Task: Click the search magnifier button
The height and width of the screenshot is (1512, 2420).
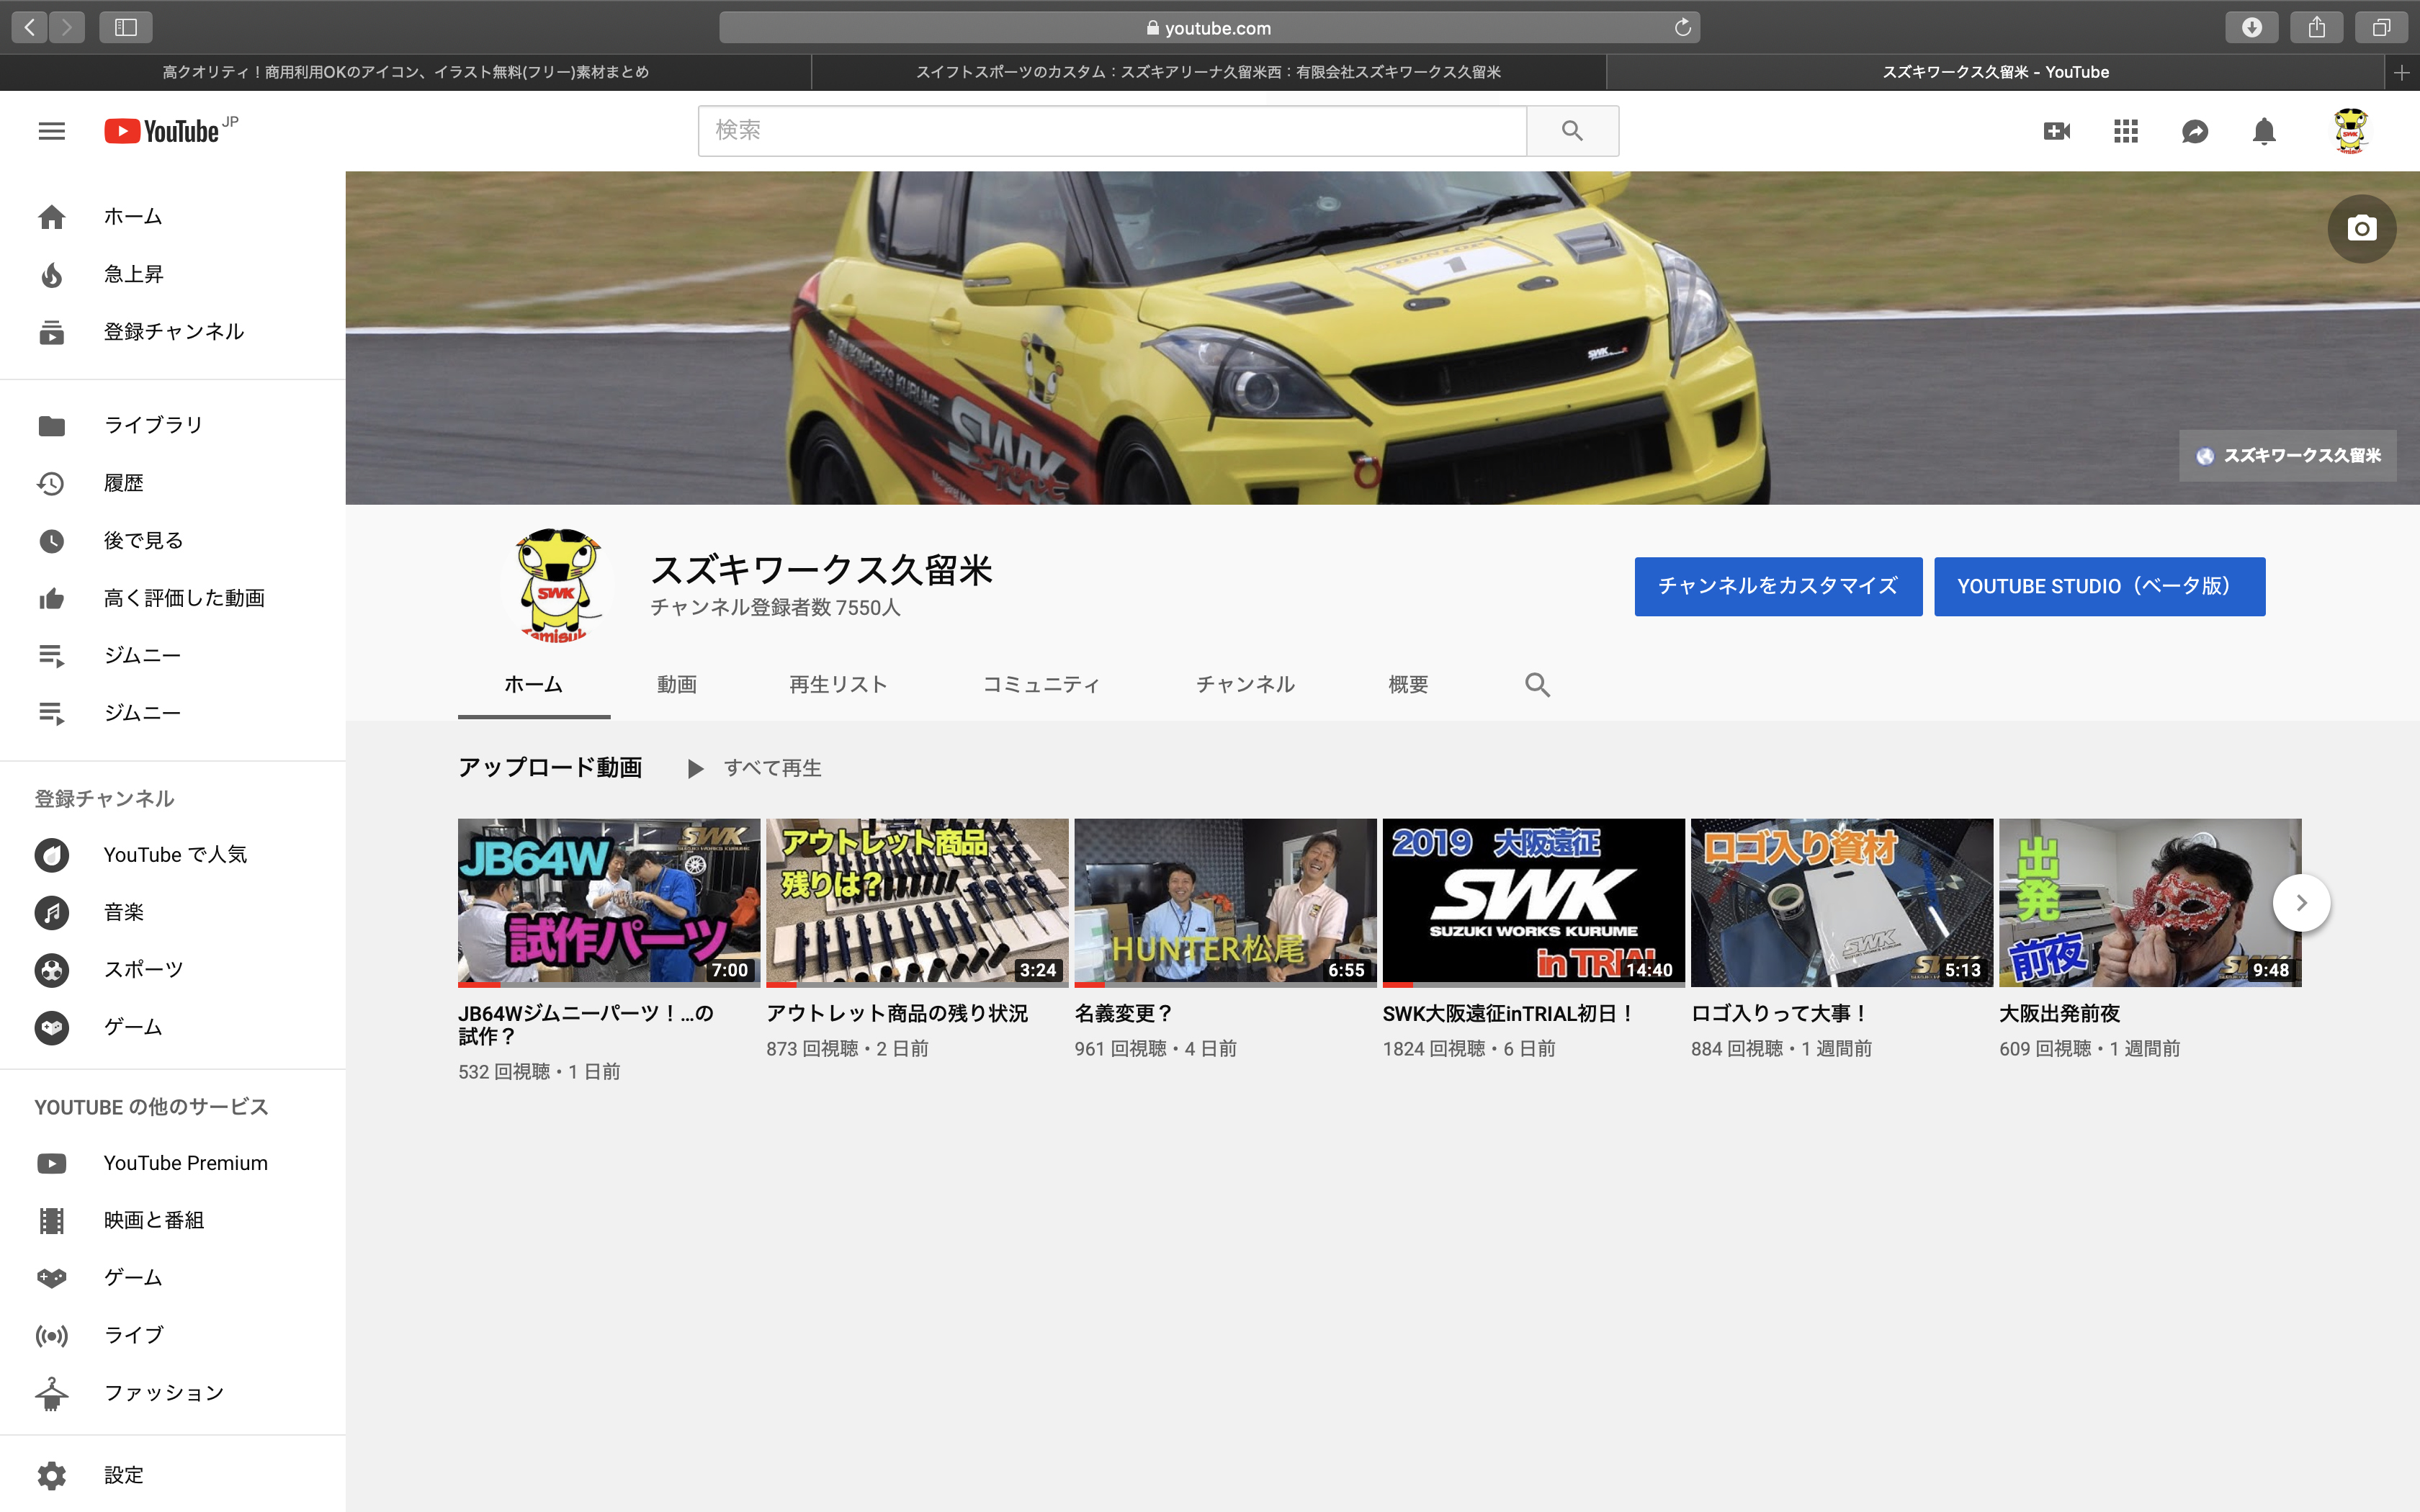Action: pyautogui.click(x=1572, y=131)
